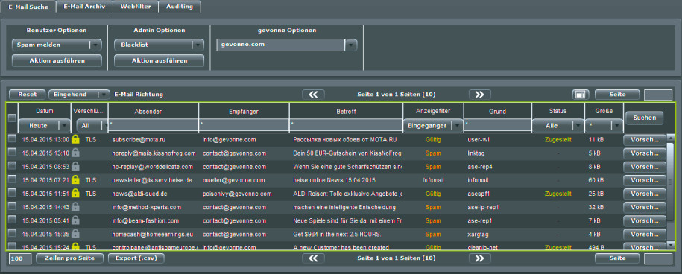Viewport: 682px width, 274px height.
Task: Click the bottom page number input field
Action: point(658,259)
